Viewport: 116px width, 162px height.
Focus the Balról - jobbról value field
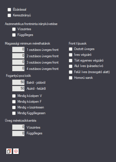[x=18, y=82]
